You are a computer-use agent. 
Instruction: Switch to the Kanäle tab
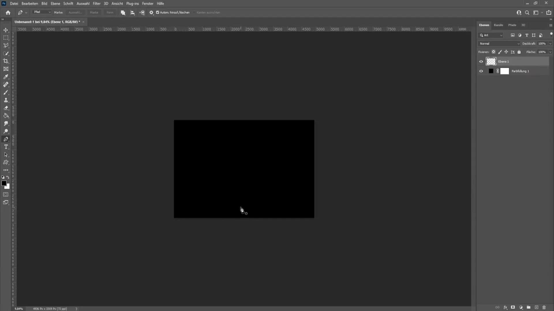coord(498,25)
